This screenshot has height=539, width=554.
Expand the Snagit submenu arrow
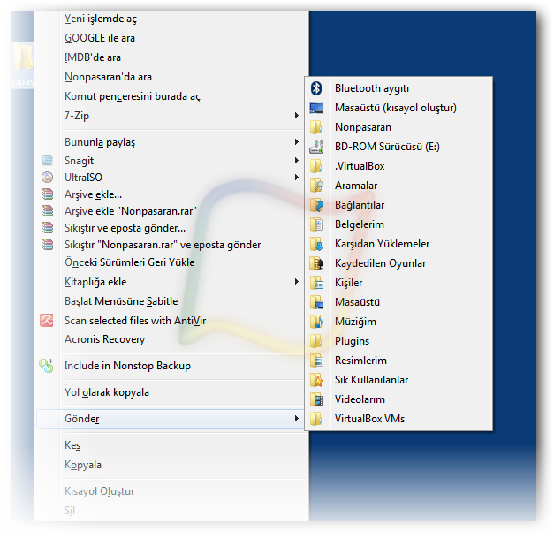click(x=297, y=161)
